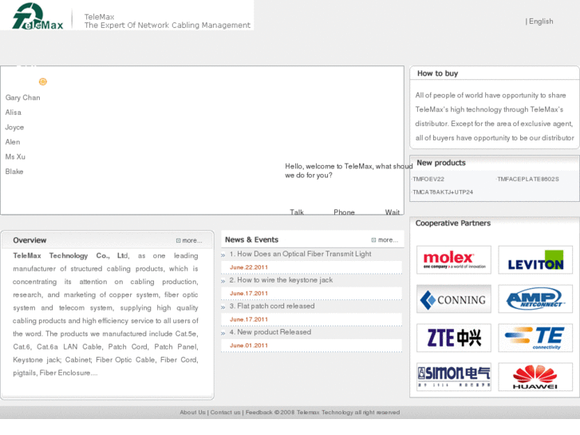Click date June.22.2011
The width and height of the screenshot is (580, 435).
[249, 267]
